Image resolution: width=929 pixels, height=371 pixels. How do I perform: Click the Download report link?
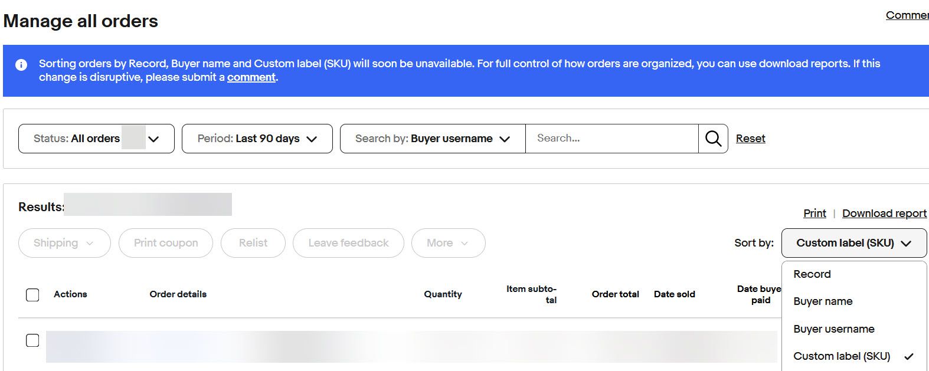coord(884,214)
